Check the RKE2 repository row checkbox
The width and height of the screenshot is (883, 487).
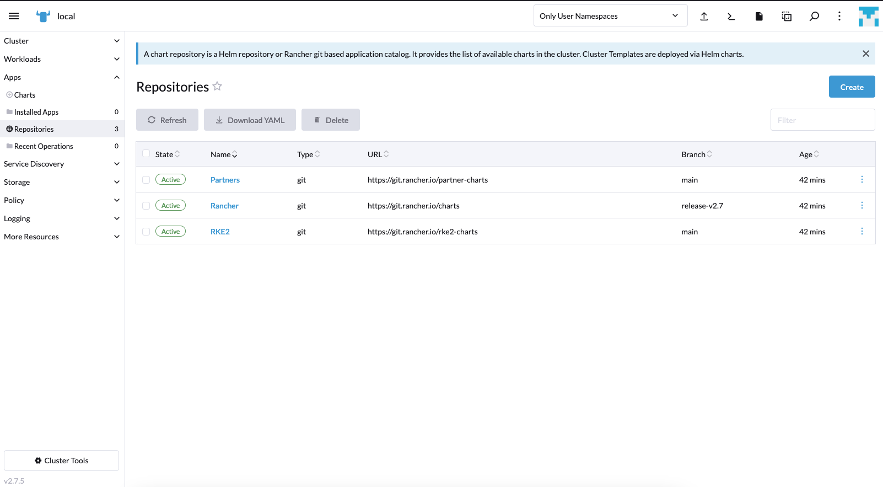[x=146, y=232]
